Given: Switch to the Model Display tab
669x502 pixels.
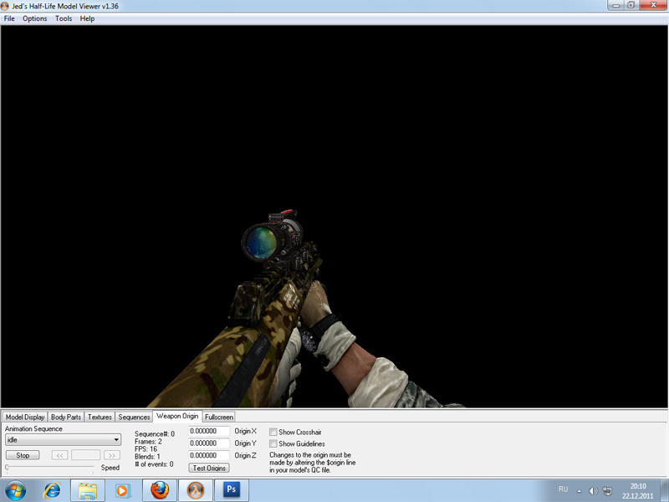Looking at the screenshot, I should click(x=25, y=417).
